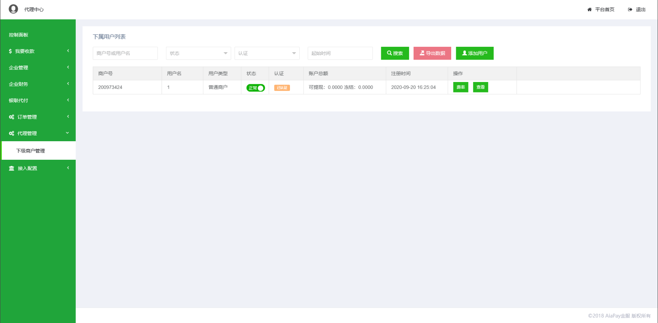Focus the 商户号或用户名 search field
Viewport: 658px width, 323px height.
(125, 53)
